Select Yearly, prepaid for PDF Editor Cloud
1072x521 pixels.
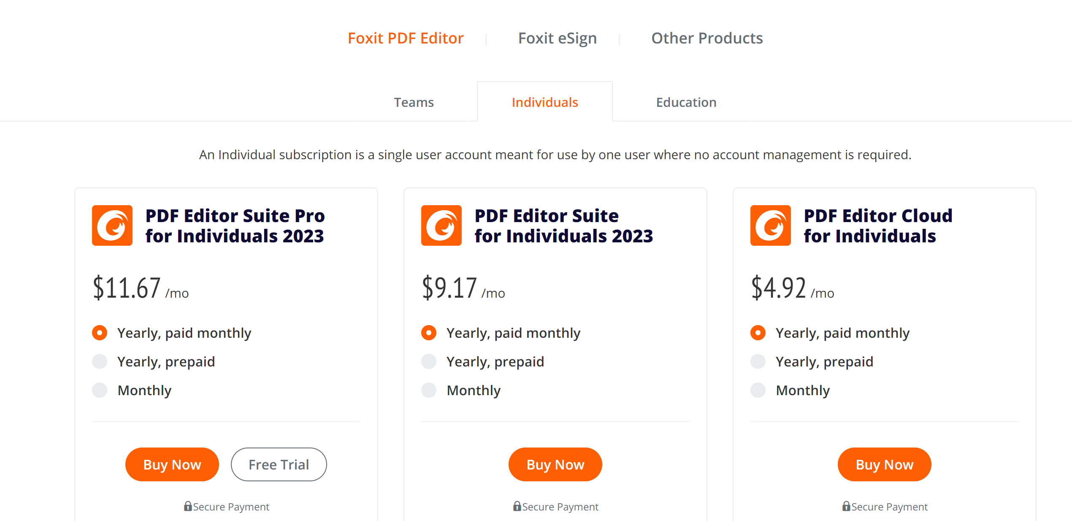click(x=758, y=361)
